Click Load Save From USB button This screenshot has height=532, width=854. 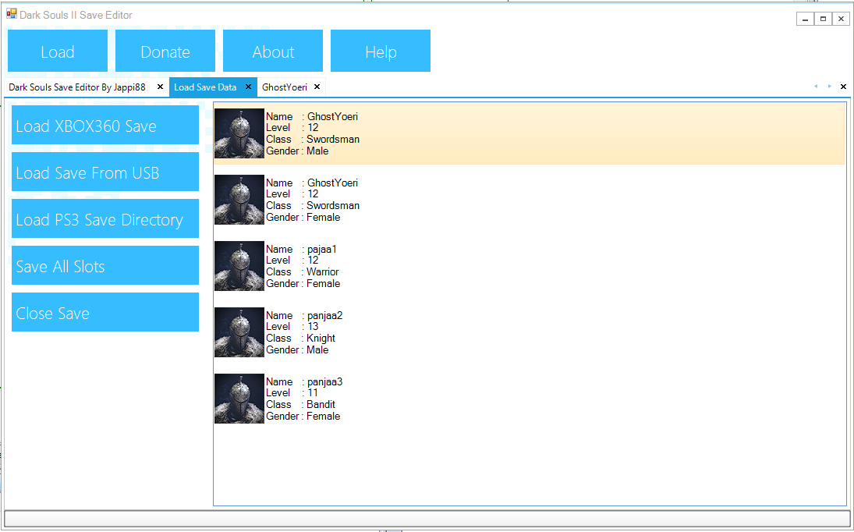tap(105, 172)
